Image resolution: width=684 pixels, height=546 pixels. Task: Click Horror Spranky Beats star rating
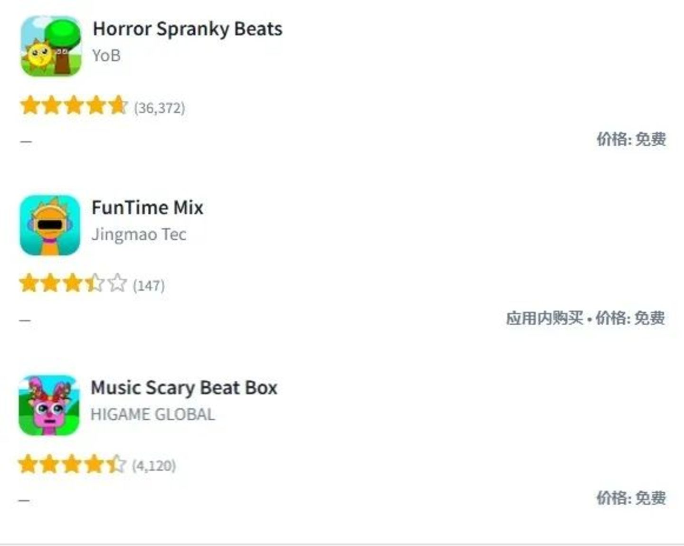coord(74,106)
